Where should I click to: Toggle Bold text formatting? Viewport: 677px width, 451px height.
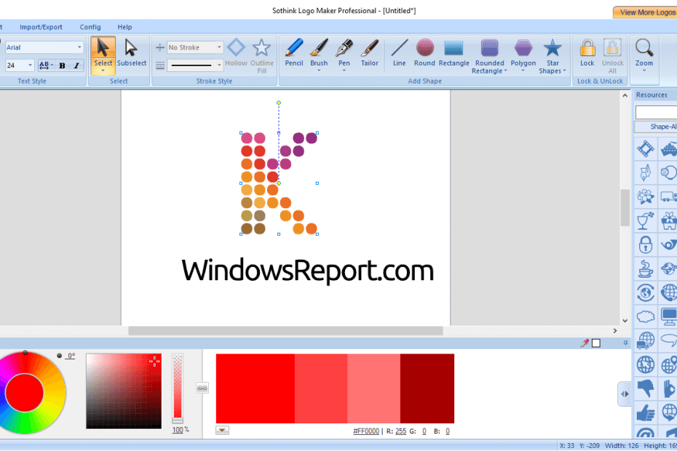(62, 65)
